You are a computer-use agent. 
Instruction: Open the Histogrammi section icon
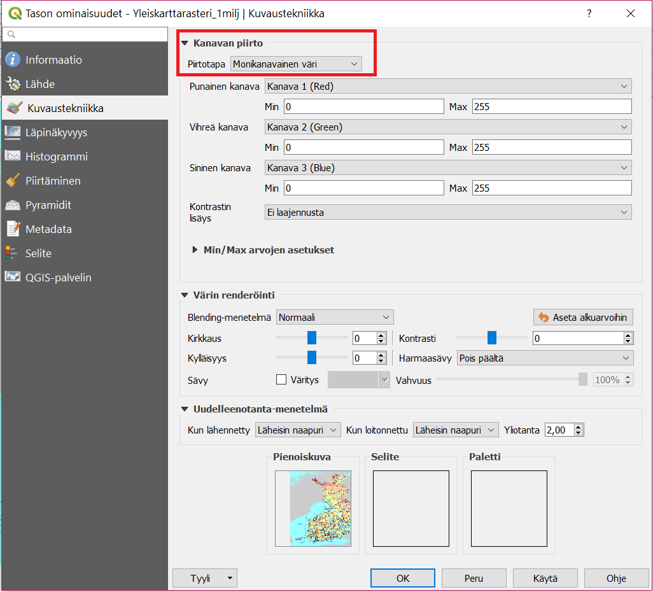[13, 157]
